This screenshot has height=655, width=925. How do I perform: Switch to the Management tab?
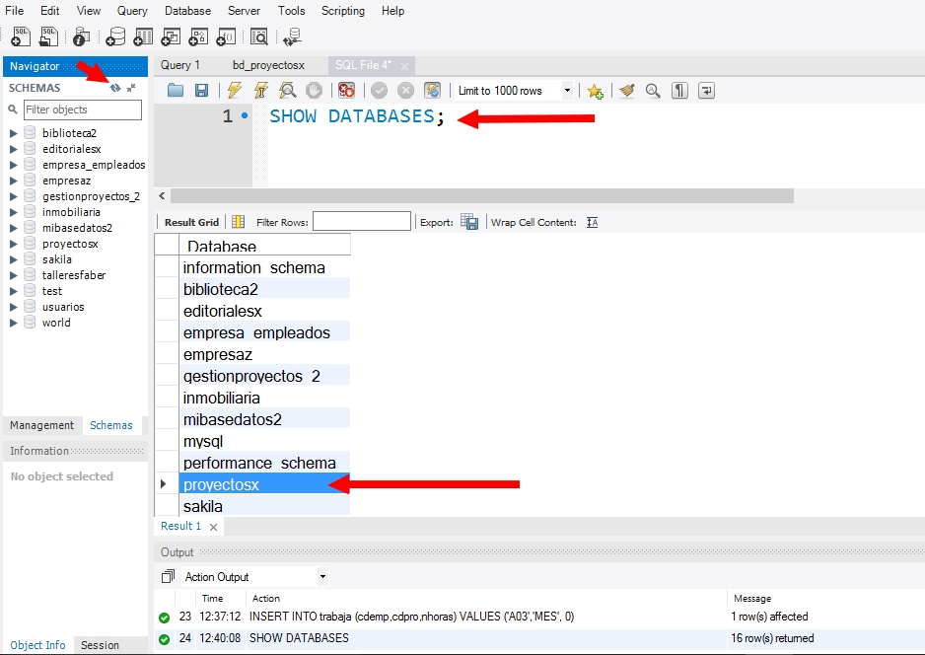coord(41,425)
